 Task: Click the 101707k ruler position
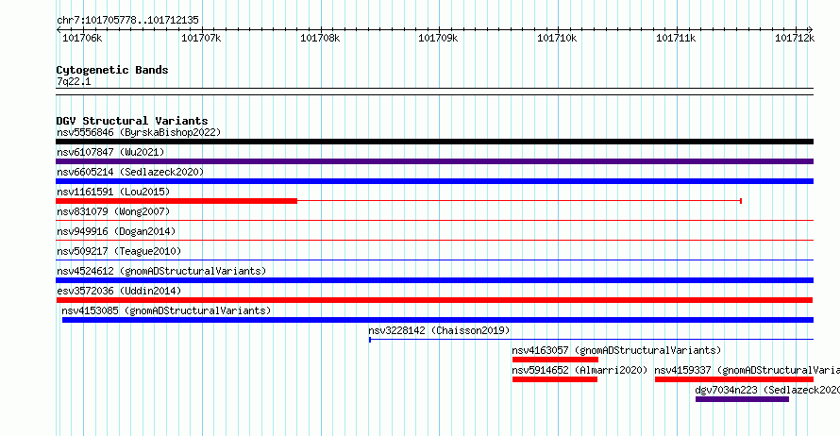(201, 38)
